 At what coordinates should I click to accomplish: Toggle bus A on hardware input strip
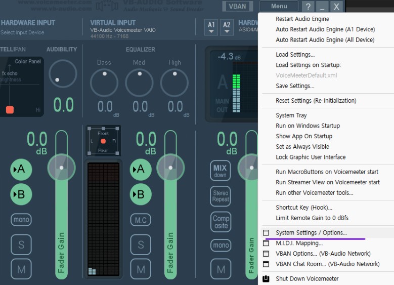21,169
